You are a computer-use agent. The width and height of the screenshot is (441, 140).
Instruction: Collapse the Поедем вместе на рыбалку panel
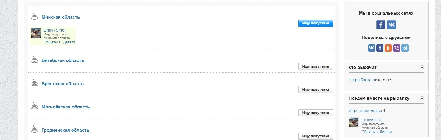tap(422, 98)
